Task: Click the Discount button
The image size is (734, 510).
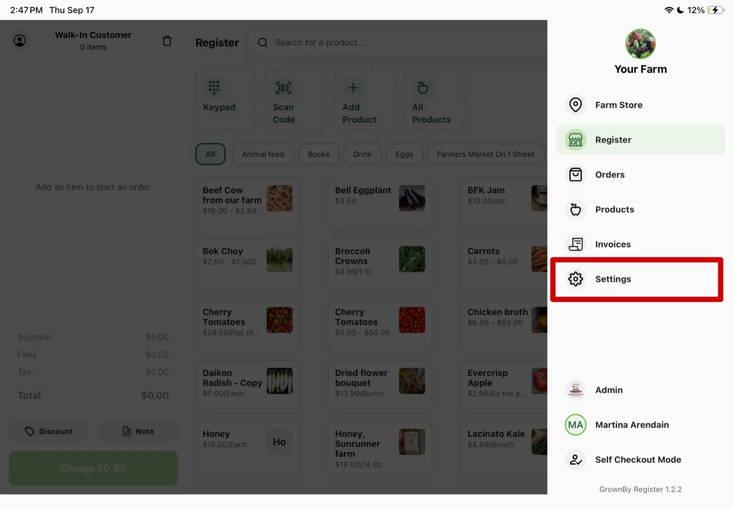Action: click(x=49, y=431)
